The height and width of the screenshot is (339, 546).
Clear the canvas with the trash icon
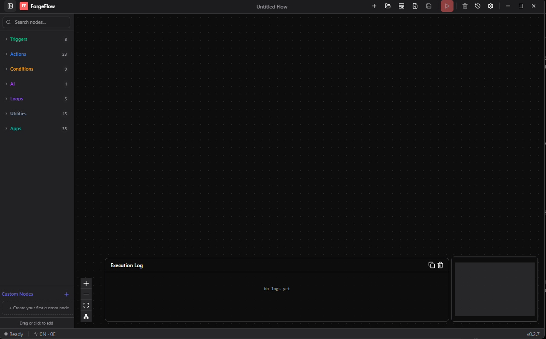465,6
